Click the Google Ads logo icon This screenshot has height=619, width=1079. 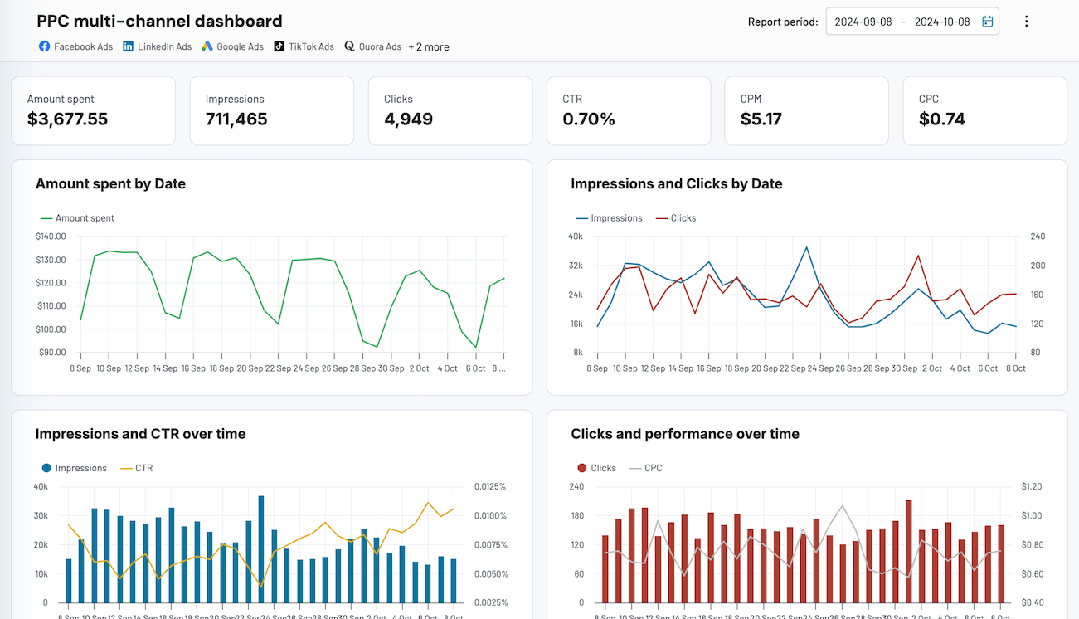click(x=206, y=46)
